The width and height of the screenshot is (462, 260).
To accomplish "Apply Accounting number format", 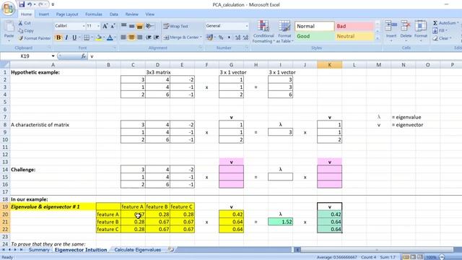I will (209, 38).
